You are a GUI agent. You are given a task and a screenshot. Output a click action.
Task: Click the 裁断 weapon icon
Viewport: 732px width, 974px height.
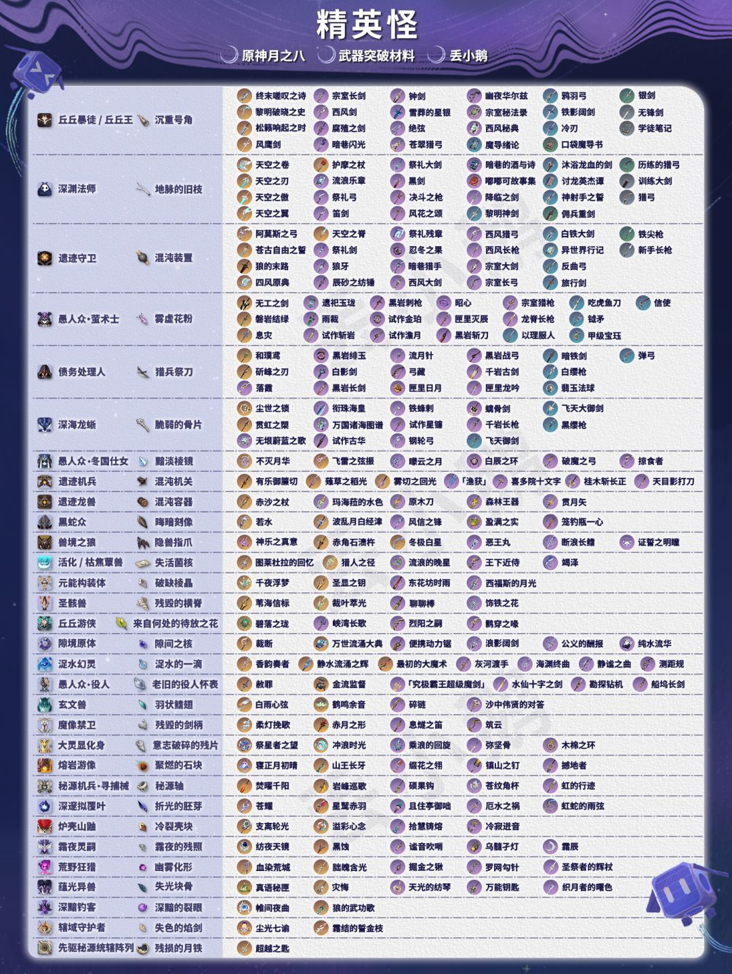[245, 643]
